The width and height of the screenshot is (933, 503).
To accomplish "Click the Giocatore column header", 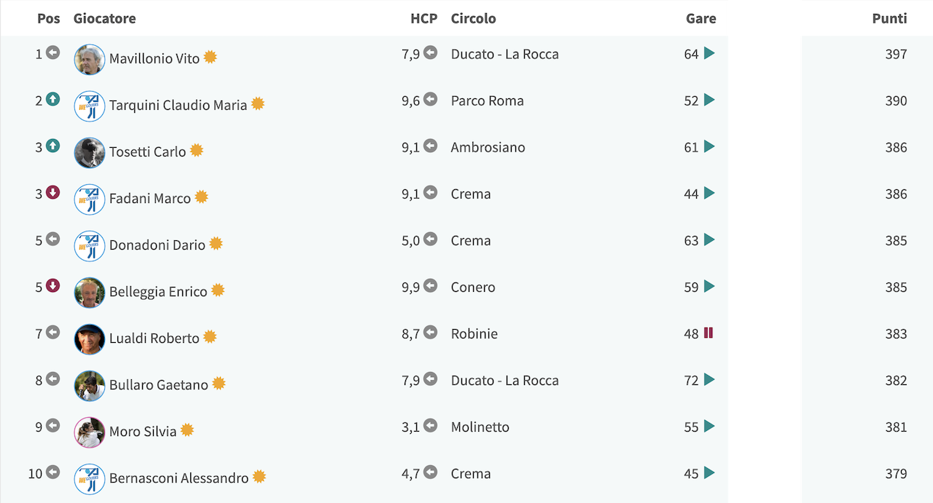I will click(104, 18).
